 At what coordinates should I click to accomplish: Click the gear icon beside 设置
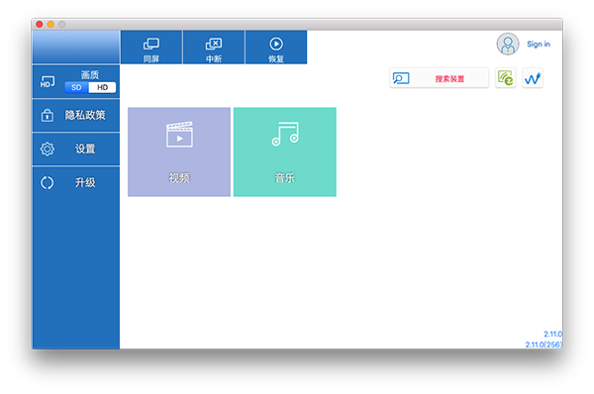[x=48, y=148]
